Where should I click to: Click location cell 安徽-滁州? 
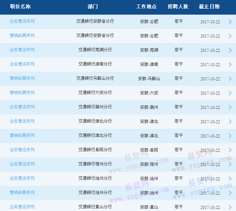pos(149,107)
